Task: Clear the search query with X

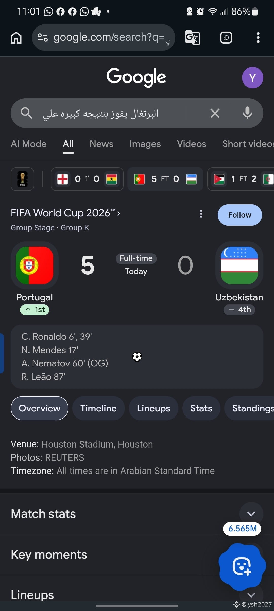Action: 215,113
